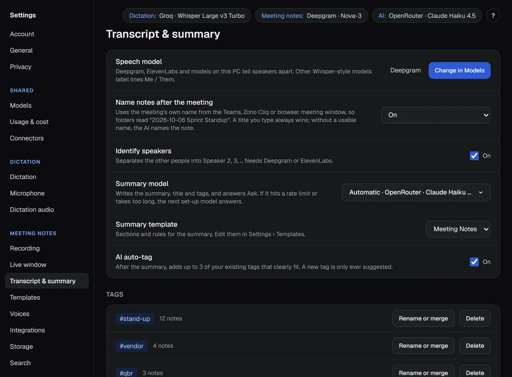Image resolution: width=512 pixels, height=377 pixels.
Task: Delete the #vendor tag
Action: 474,346
